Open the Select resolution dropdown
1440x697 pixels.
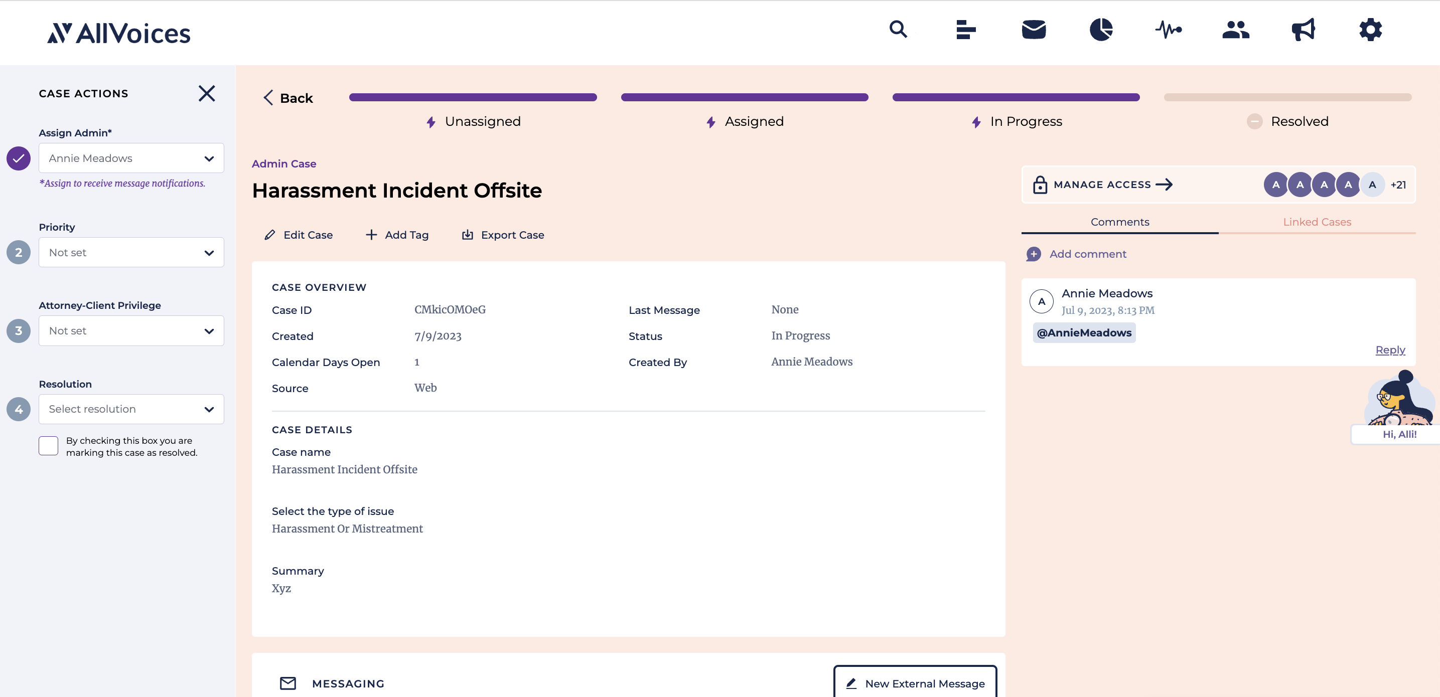(131, 409)
